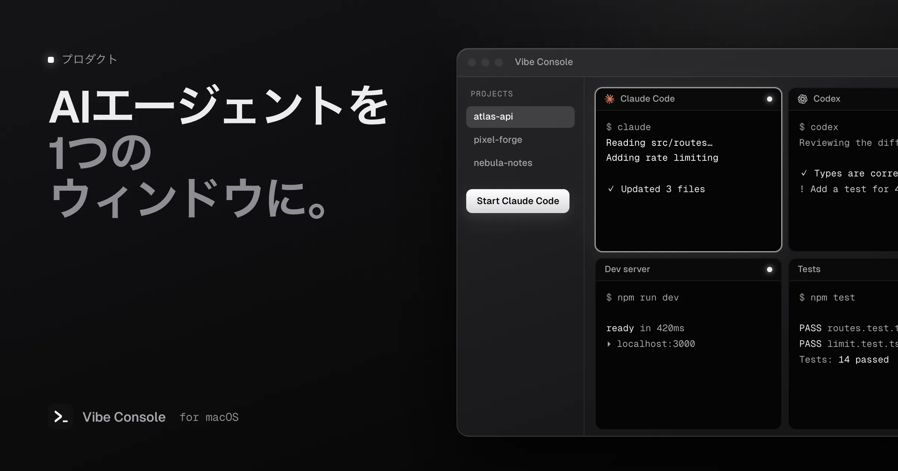Image resolution: width=898 pixels, height=471 pixels.
Task: Click the 'Reviewing the diff' line
Action: click(848, 143)
